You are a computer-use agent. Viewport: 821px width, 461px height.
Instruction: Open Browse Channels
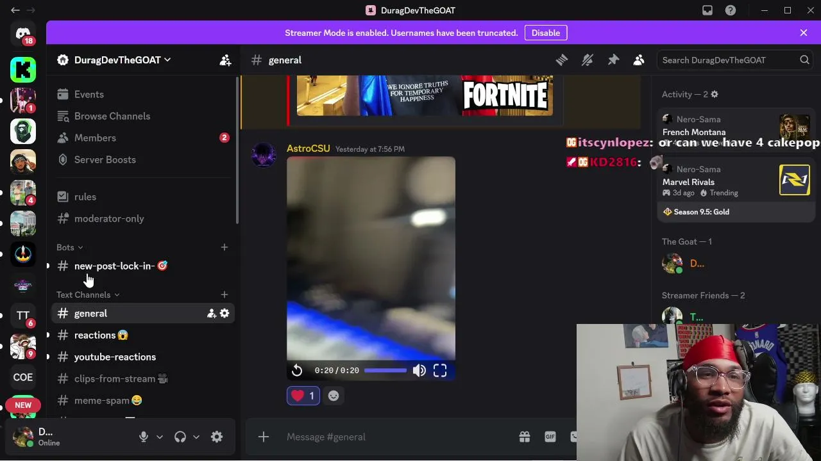click(143, 116)
